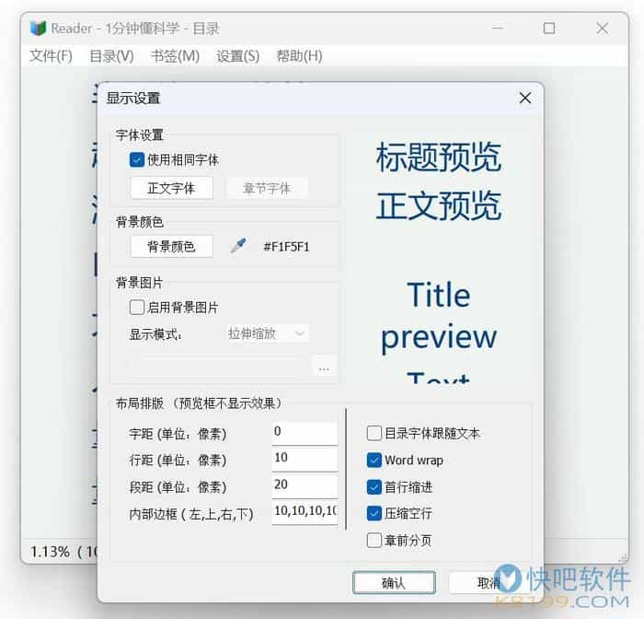
Task: Open the 书签(M) menu
Action: click(175, 56)
